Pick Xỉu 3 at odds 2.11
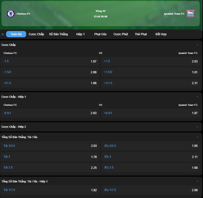This screenshot has height=198, width=203. pyautogui.click(x=151, y=157)
